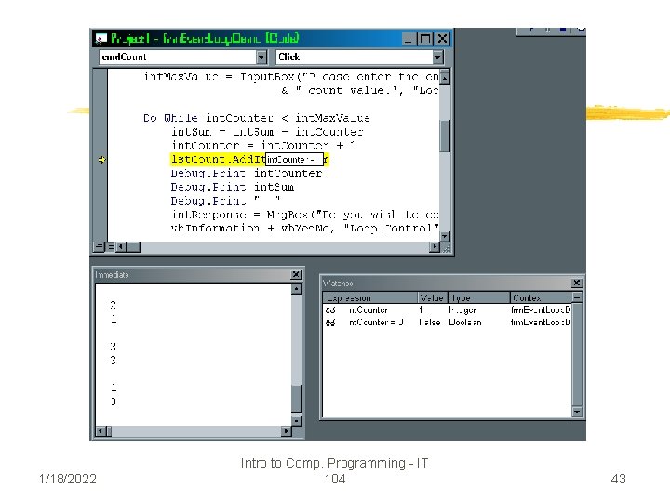Open the cmdCount object dropdown
The width and height of the screenshot is (670, 502).
261,57
